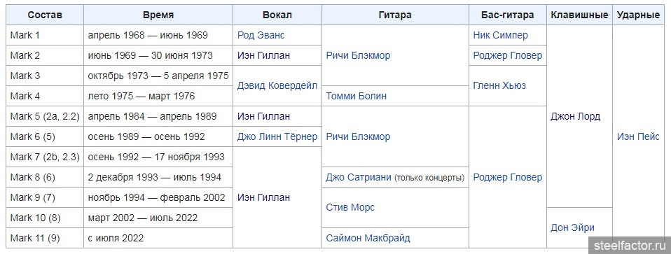
Task: Open Иэн Гиллан link in Mark 2 row
Action: coord(263,55)
